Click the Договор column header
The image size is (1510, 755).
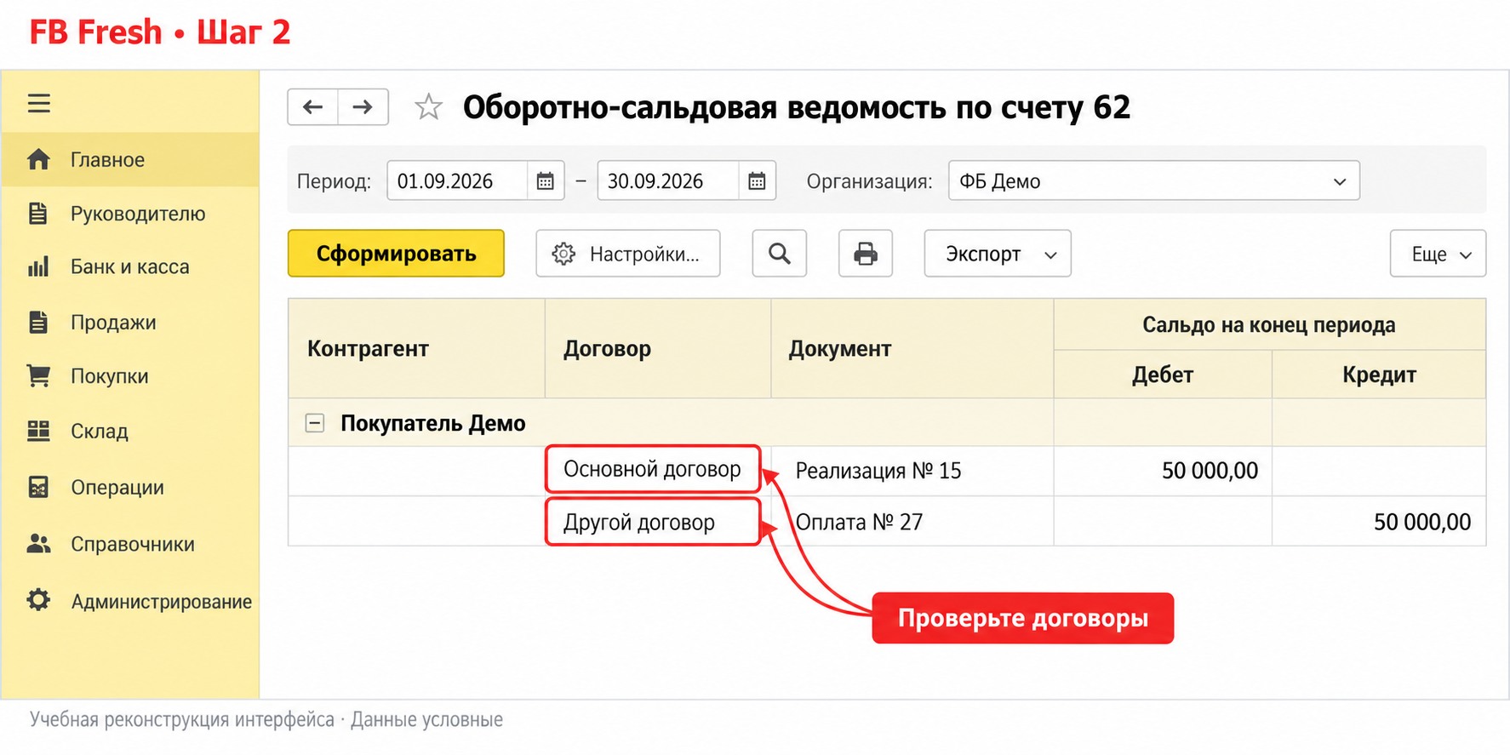pos(658,348)
